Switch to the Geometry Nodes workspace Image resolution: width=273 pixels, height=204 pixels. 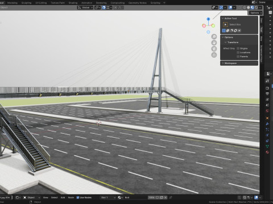coord(138,3)
